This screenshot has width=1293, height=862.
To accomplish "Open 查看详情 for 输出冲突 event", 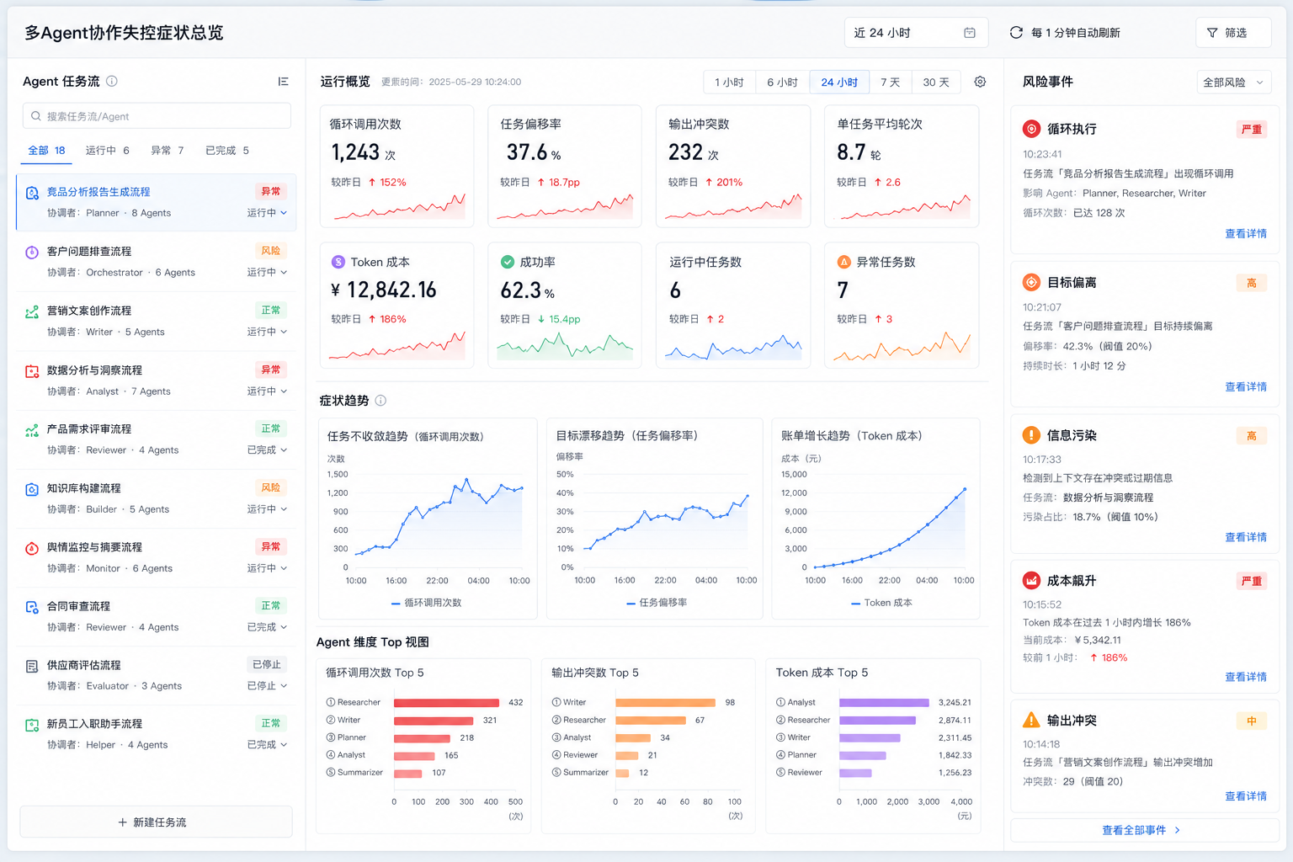I will coord(1246,796).
